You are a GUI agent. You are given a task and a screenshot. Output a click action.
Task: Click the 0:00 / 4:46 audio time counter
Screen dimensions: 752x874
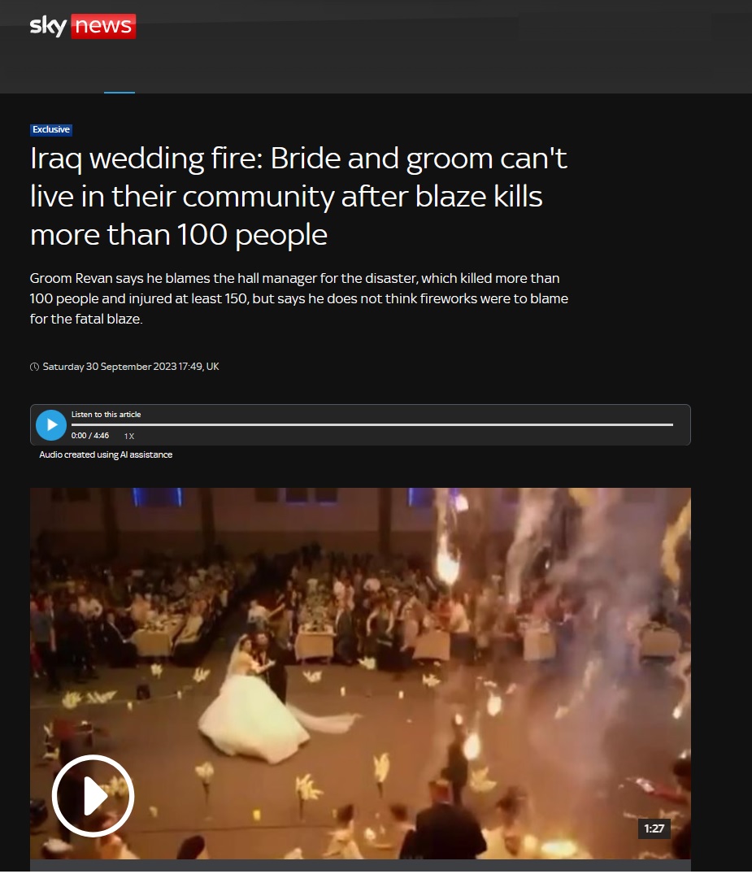[x=89, y=435]
